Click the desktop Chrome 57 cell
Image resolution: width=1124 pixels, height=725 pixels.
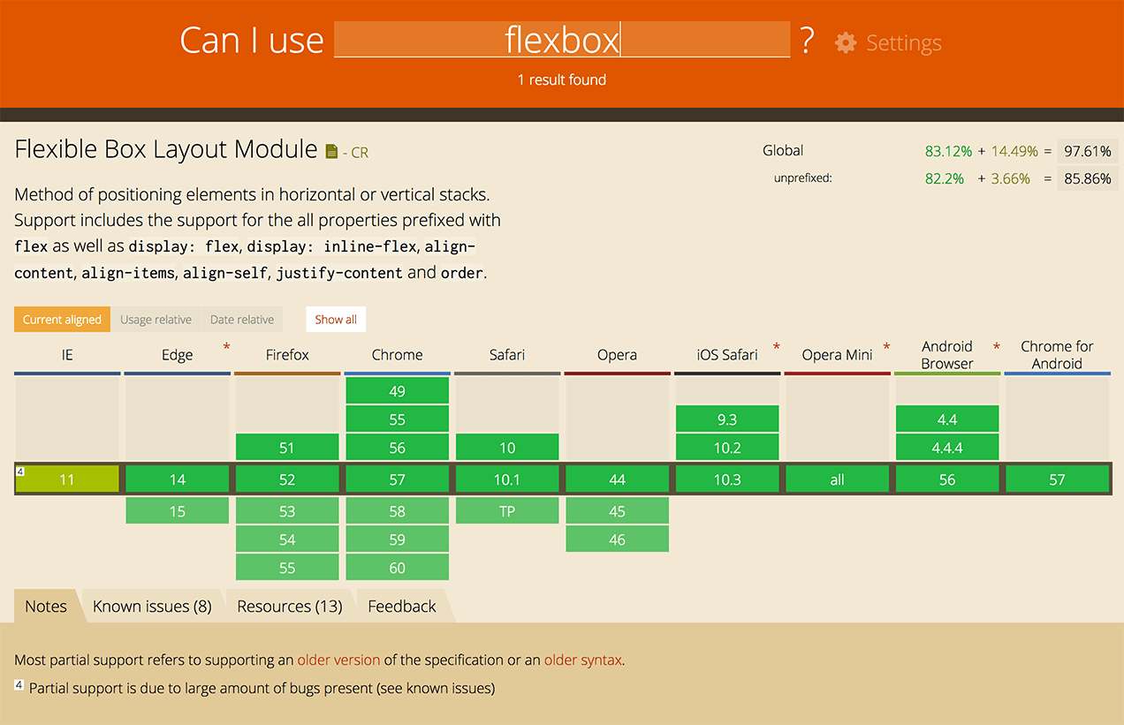pos(398,480)
